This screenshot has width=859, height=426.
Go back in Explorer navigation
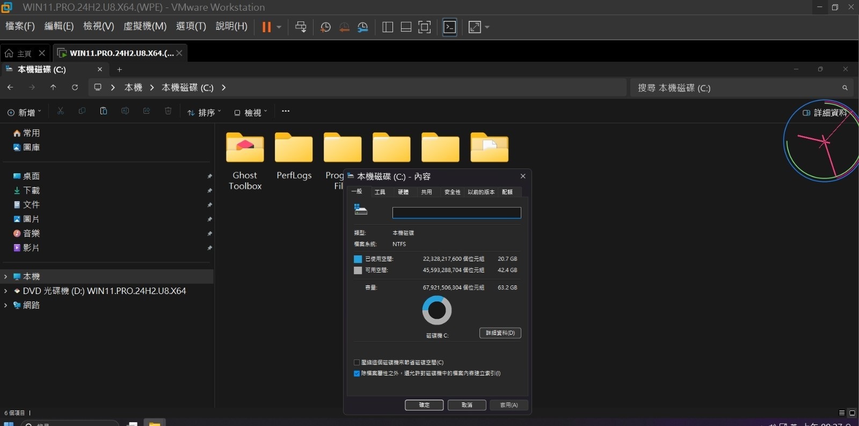10,87
